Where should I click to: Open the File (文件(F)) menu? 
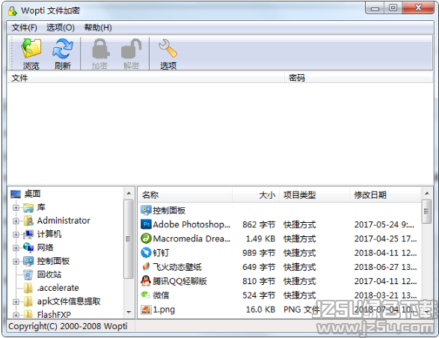[x=25, y=28]
